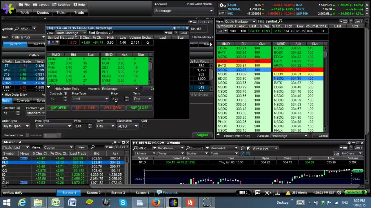Click BUY OPEN button
This screenshot has width=371, height=208.
(x=58, y=108)
